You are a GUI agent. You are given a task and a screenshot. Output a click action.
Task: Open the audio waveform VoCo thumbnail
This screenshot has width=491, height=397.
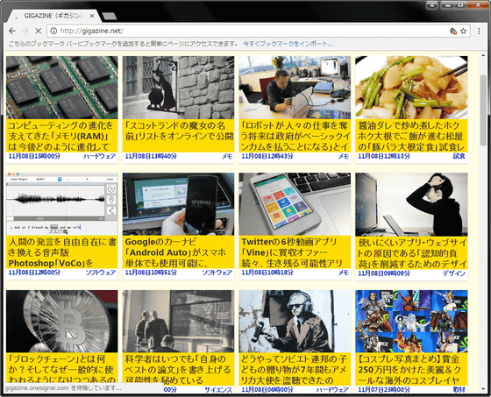(x=62, y=204)
